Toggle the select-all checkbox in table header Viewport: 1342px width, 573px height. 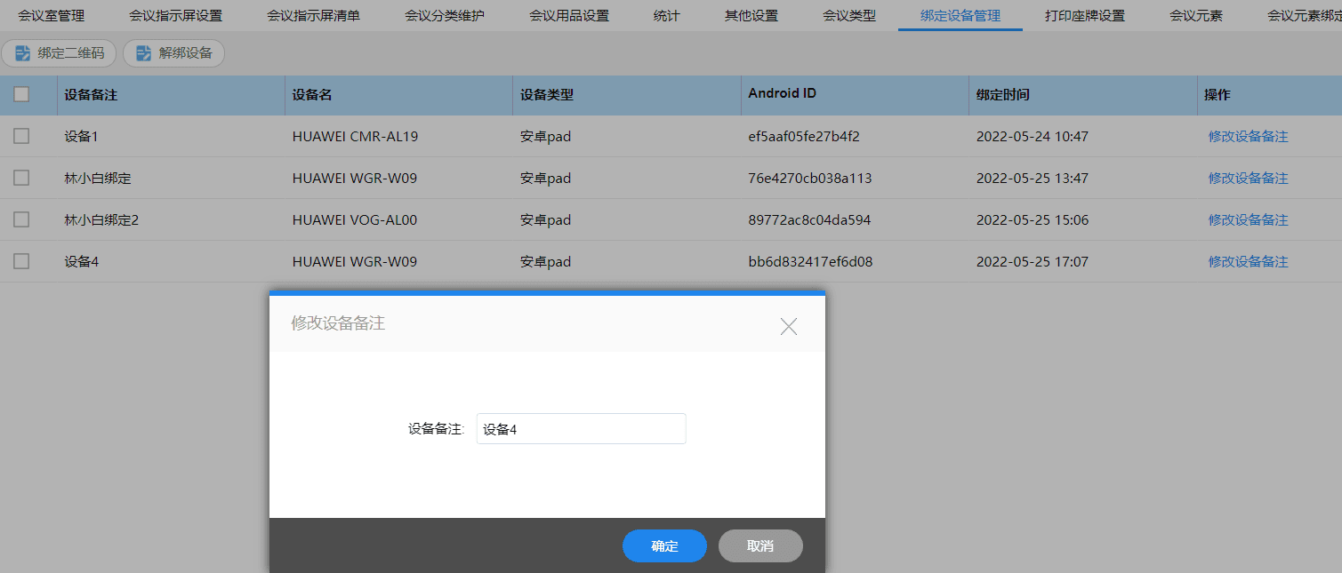[21, 94]
